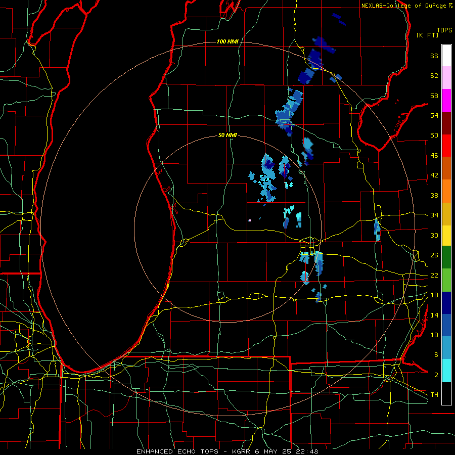This screenshot has height=455, width=455.
Task: Select the dark green legend swatch near 26
Action: pos(446,257)
